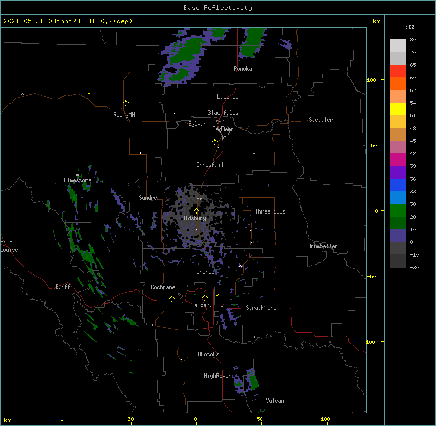This screenshot has width=436, height=426.
Task: Select the -50 tick on the vertical axis
Action: pos(371,276)
